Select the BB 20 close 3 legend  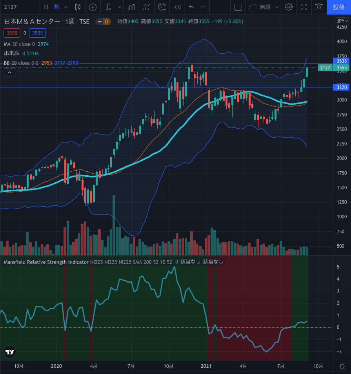[x=41, y=63]
